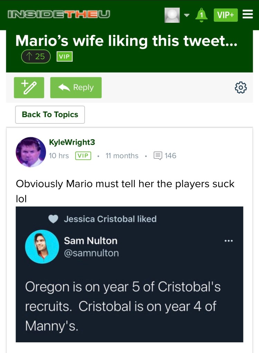Click the VIP badge under the thread title
The width and height of the screenshot is (259, 353).
pyautogui.click(x=64, y=57)
